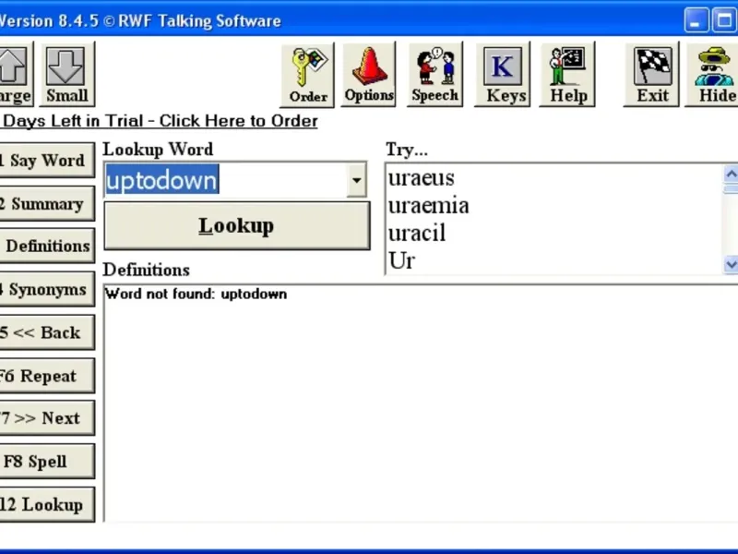
Task: Click Days Left in Trial order link
Action: pyautogui.click(x=159, y=121)
